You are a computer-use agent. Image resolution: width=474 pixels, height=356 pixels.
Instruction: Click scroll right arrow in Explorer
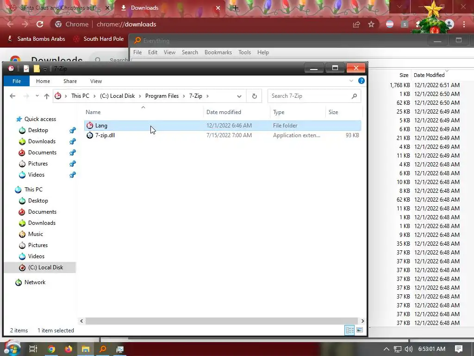point(362,321)
